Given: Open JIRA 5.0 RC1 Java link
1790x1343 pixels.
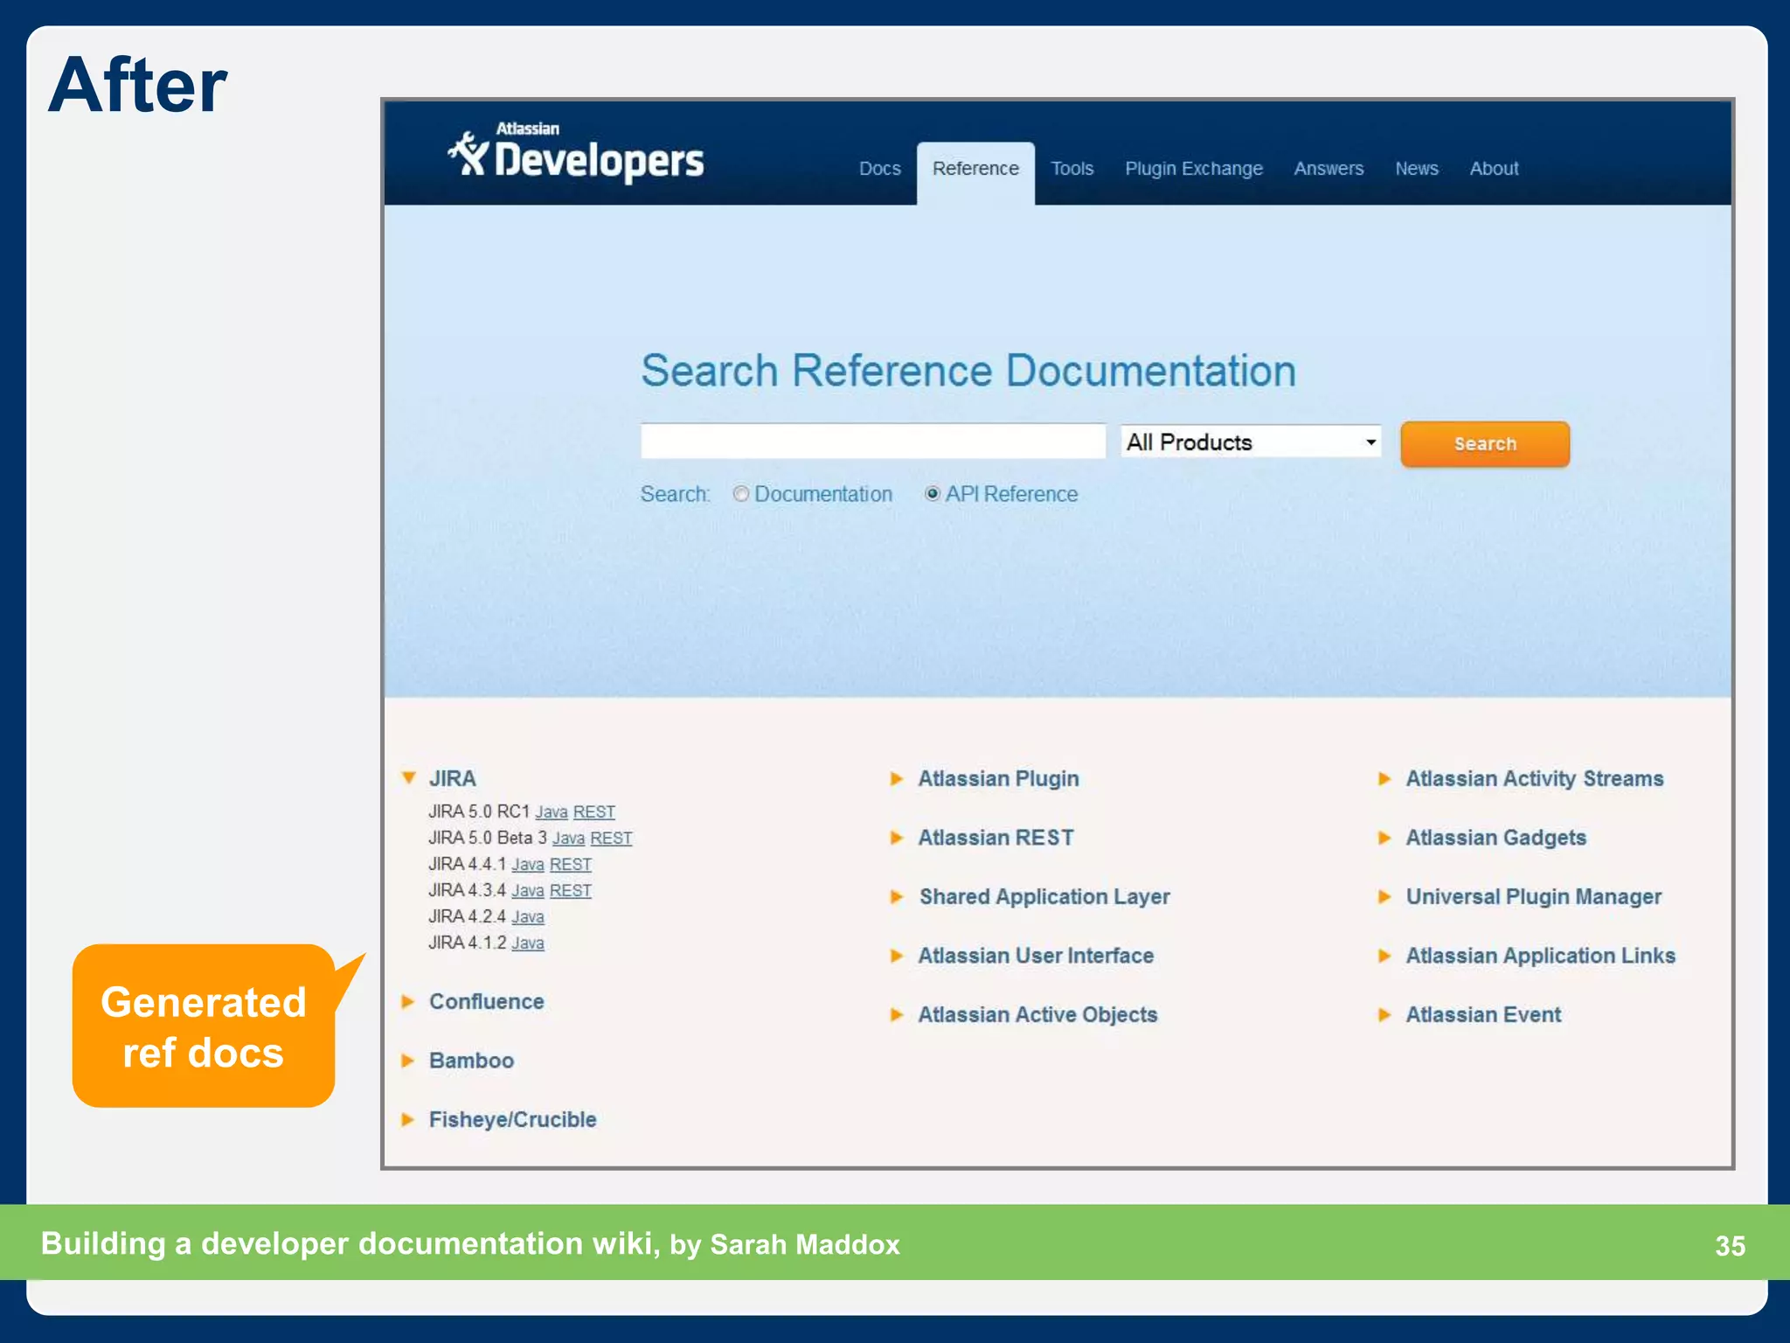Looking at the screenshot, I should (x=552, y=812).
